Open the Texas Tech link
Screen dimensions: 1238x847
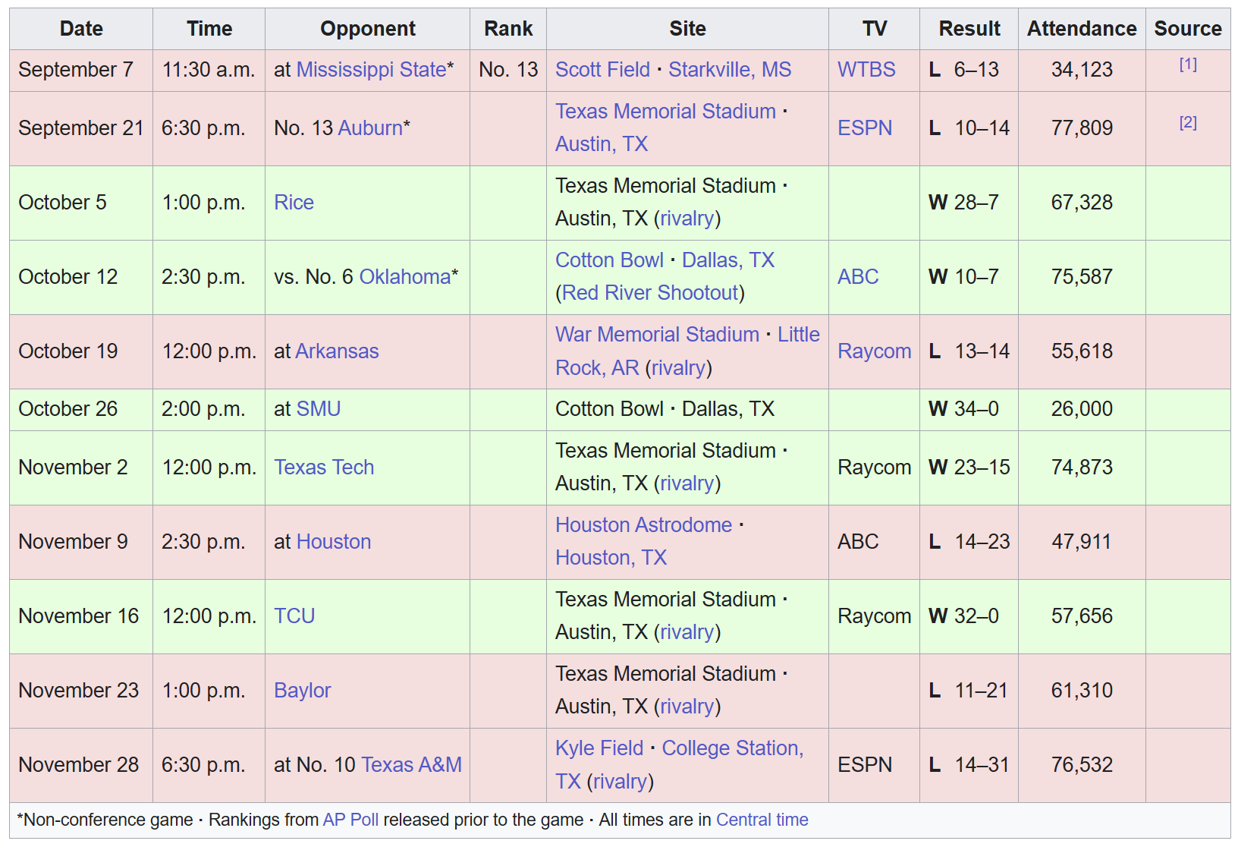[x=324, y=468]
